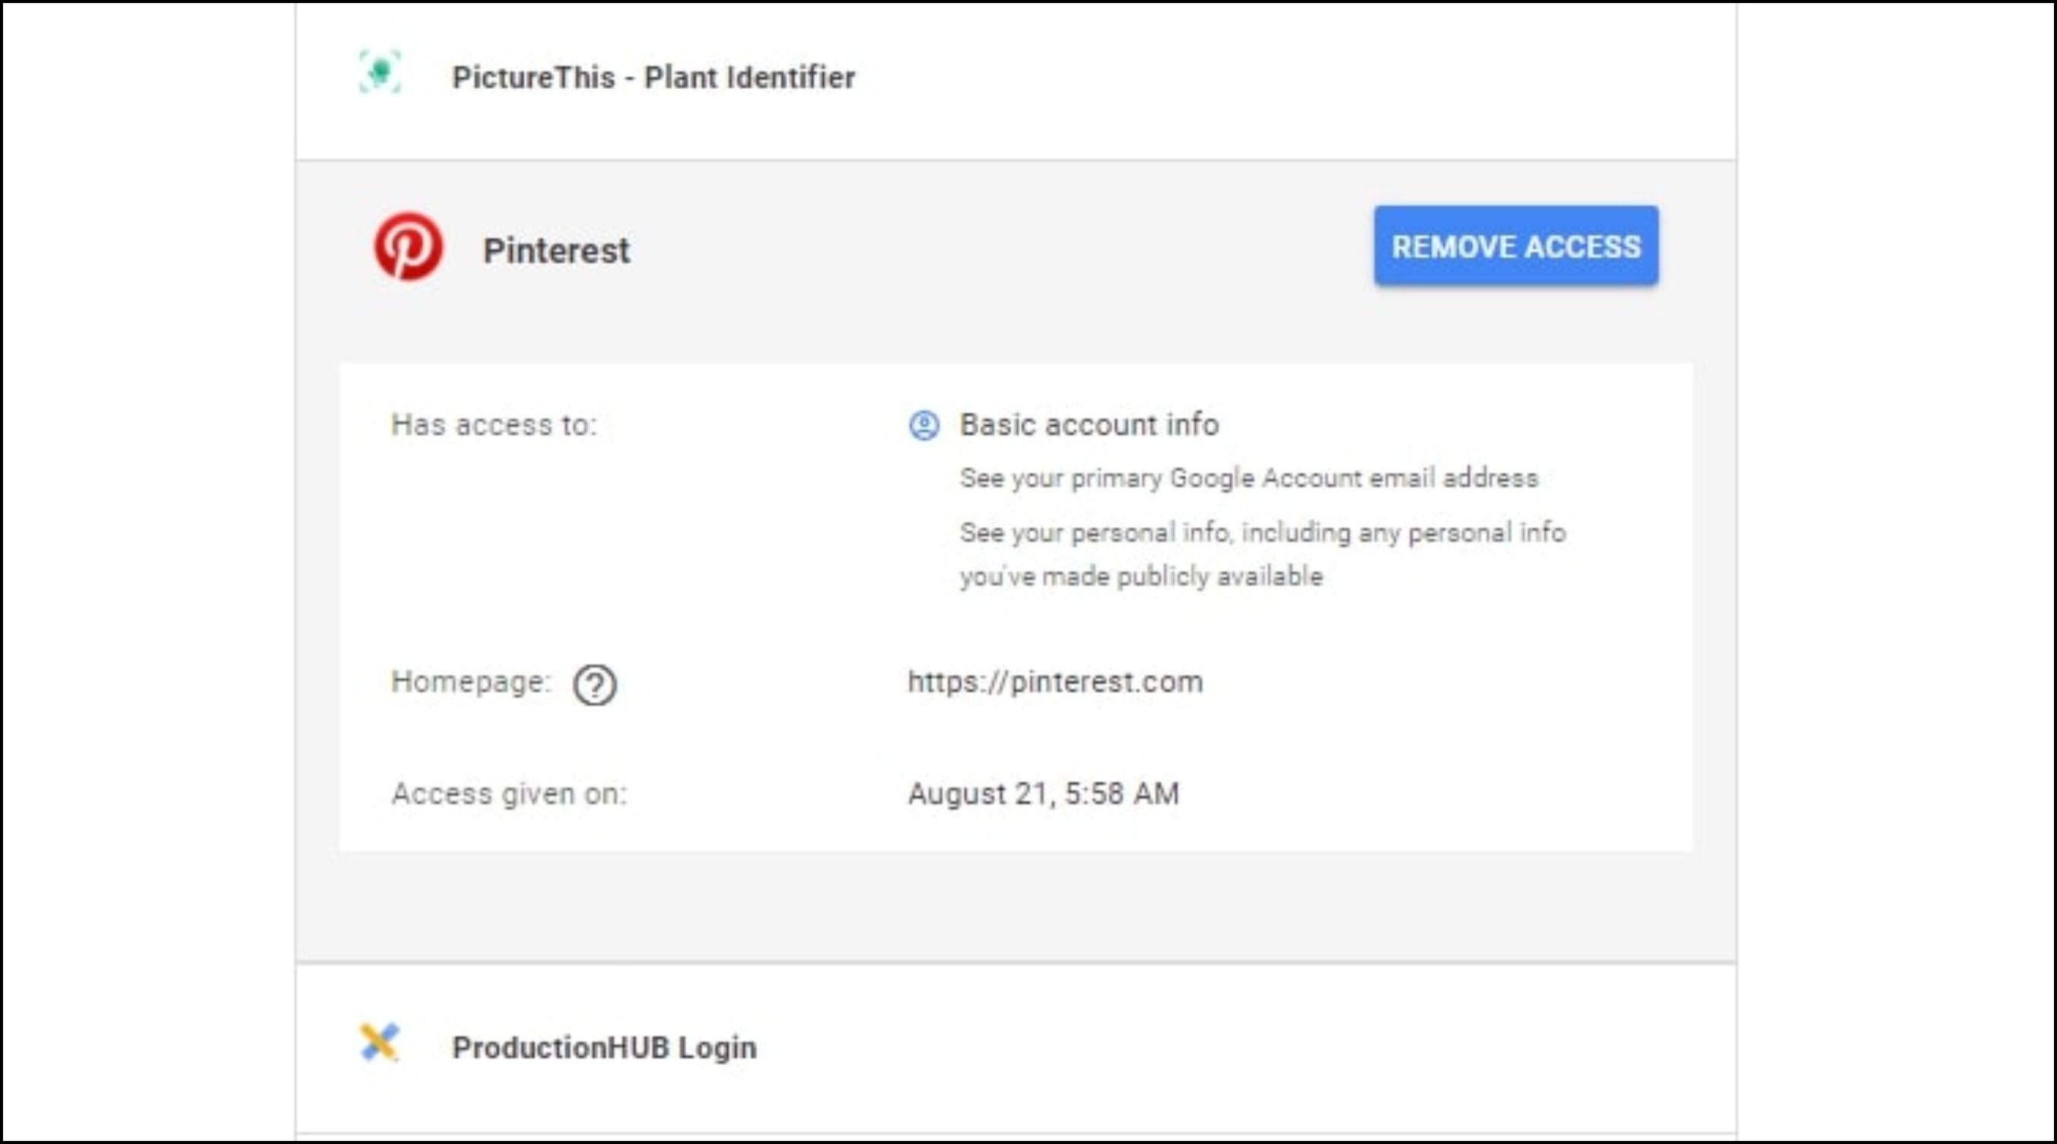This screenshot has width=2057, height=1144.
Task: Expand the PictureThis - Plant Identifier entry
Action: coord(1014,78)
